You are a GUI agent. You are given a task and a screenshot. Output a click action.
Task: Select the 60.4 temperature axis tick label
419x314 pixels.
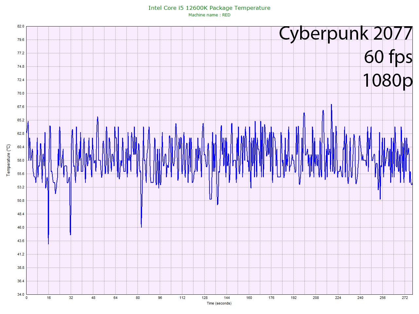pyautogui.click(x=21, y=147)
